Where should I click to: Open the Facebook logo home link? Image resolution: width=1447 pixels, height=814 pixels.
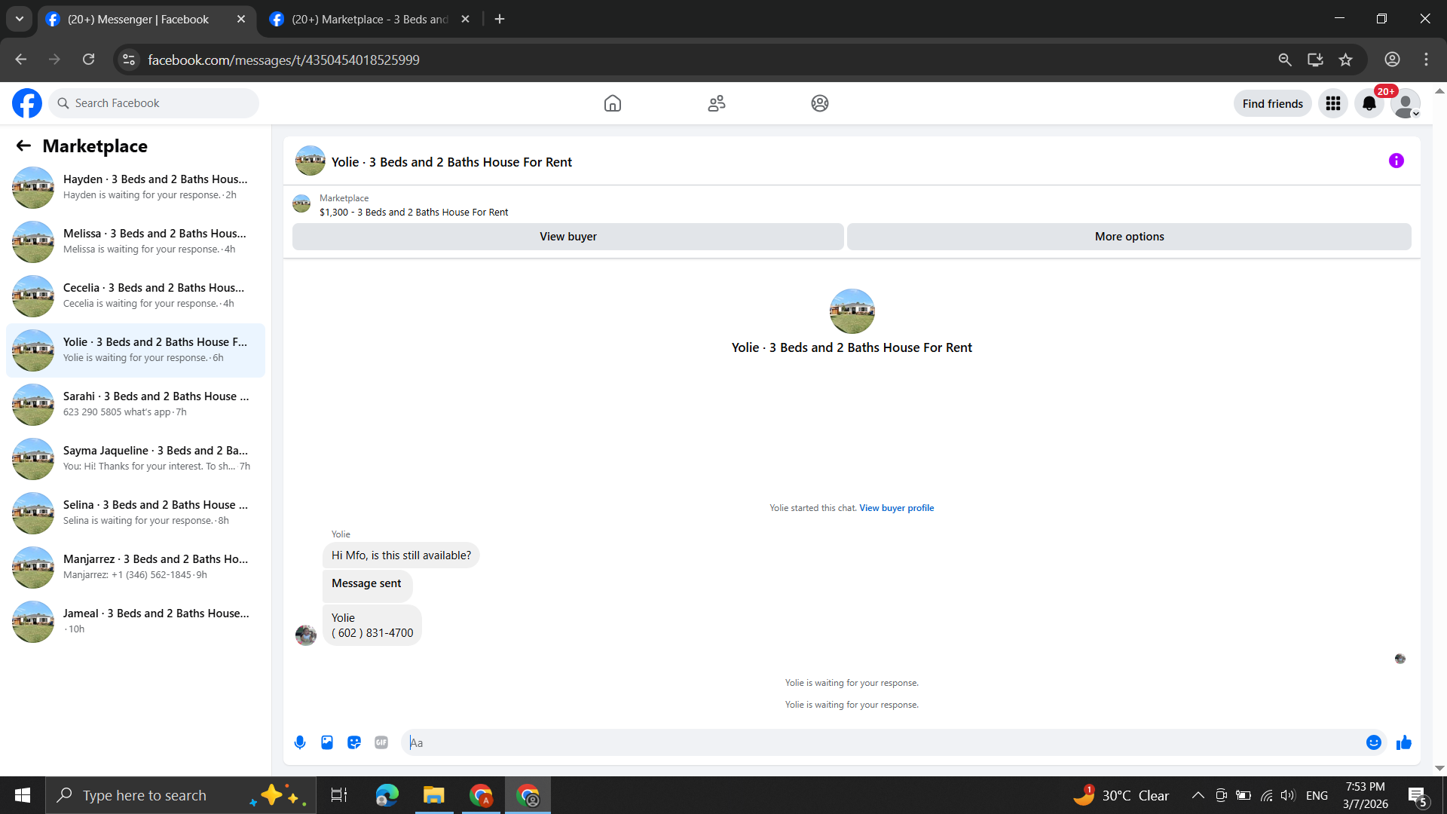[27, 103]
